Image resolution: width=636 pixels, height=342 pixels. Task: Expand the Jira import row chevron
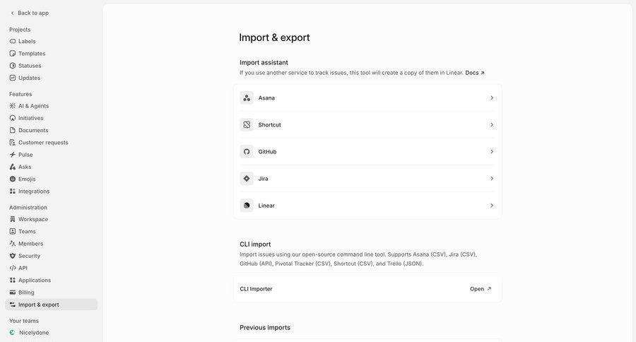coord(492,179)
